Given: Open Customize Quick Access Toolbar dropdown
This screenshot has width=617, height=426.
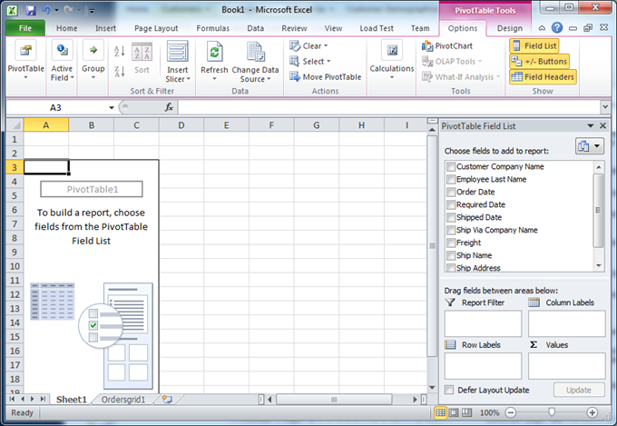Looking at the screenshot, I should pos(92,11).
